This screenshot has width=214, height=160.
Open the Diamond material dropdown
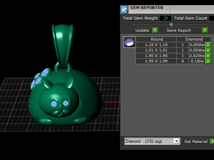[177, 141]
